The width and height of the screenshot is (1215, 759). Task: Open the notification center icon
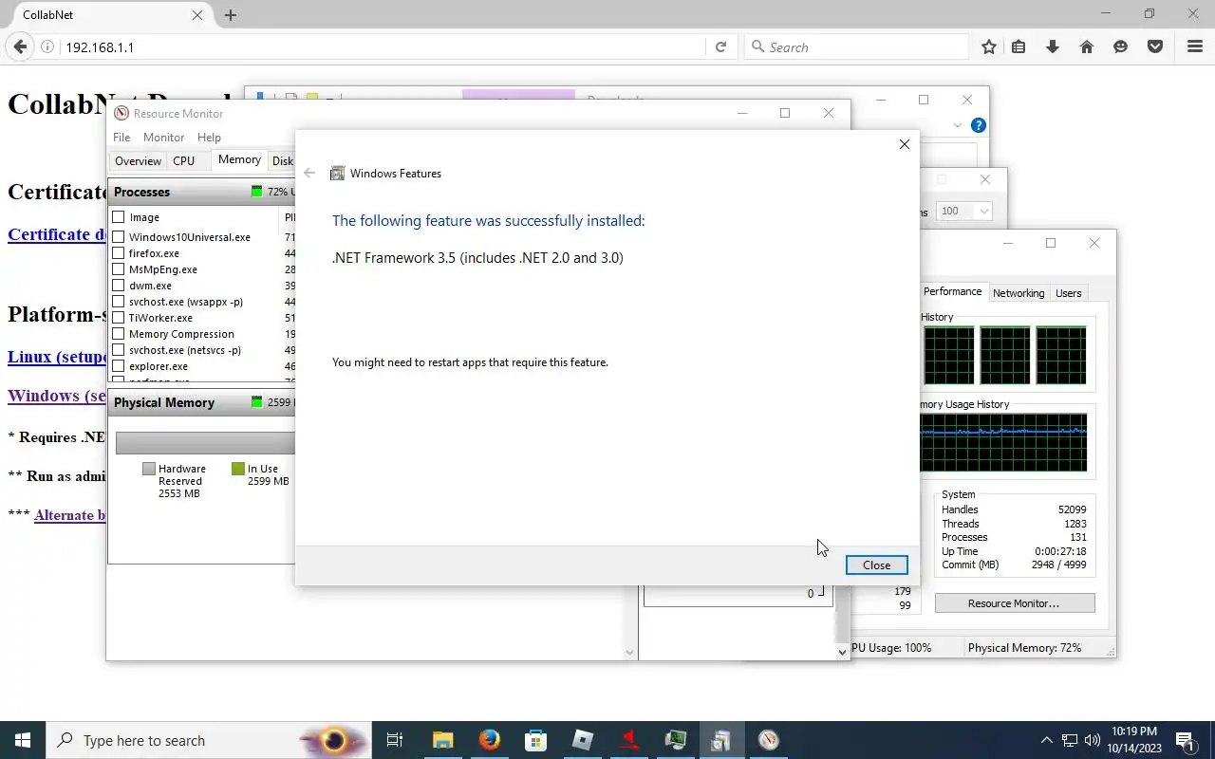point(1185,740)
